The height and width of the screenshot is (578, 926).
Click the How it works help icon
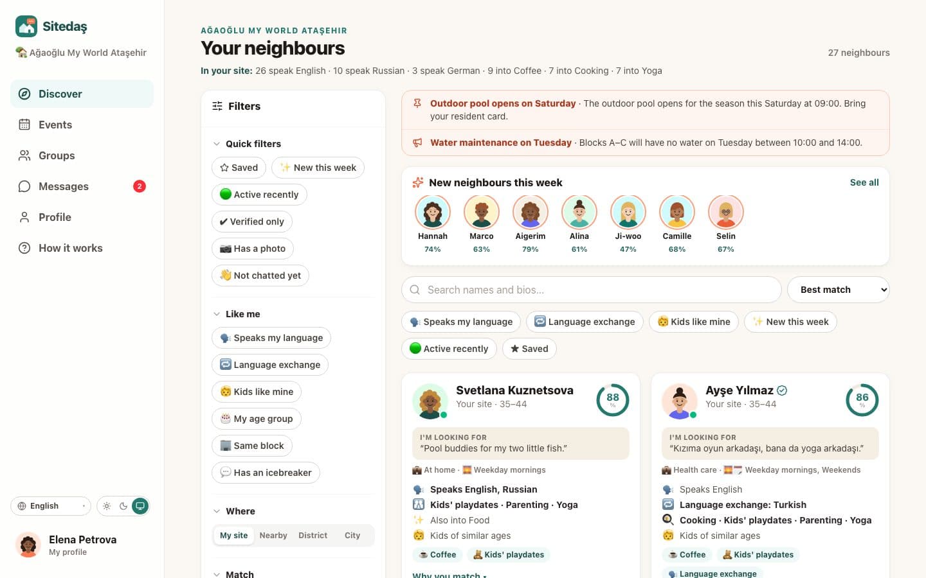click(x=24, y=248)
